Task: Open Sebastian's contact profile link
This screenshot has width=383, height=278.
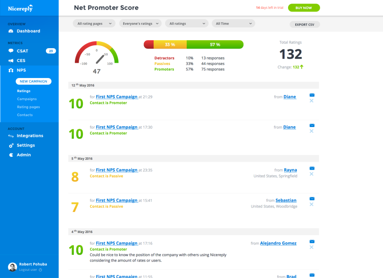Action: [286, 200]
